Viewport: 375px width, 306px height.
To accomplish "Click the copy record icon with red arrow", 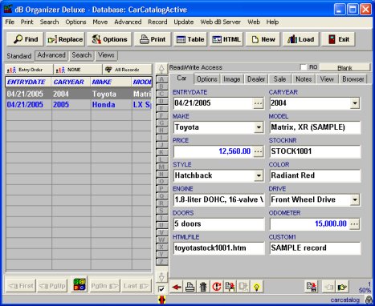I will point(230,288).
